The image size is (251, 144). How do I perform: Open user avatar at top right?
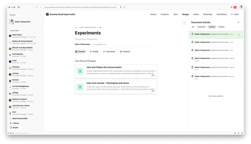pos(241,7)
